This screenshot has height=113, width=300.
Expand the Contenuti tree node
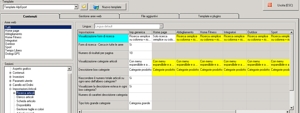[x=10, y=73]
